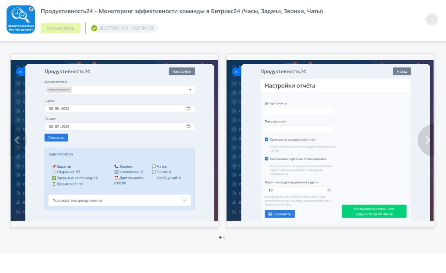
Task: Click the Открытые: 53 tasks stat
Action: (66, 172)
